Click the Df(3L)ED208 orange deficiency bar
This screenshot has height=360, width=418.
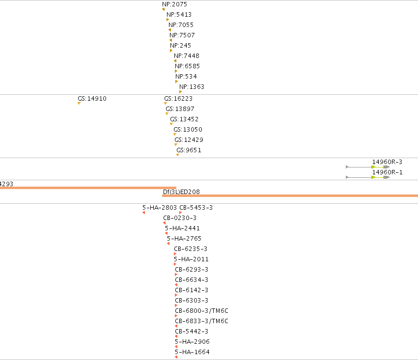(x=290, y=196)
